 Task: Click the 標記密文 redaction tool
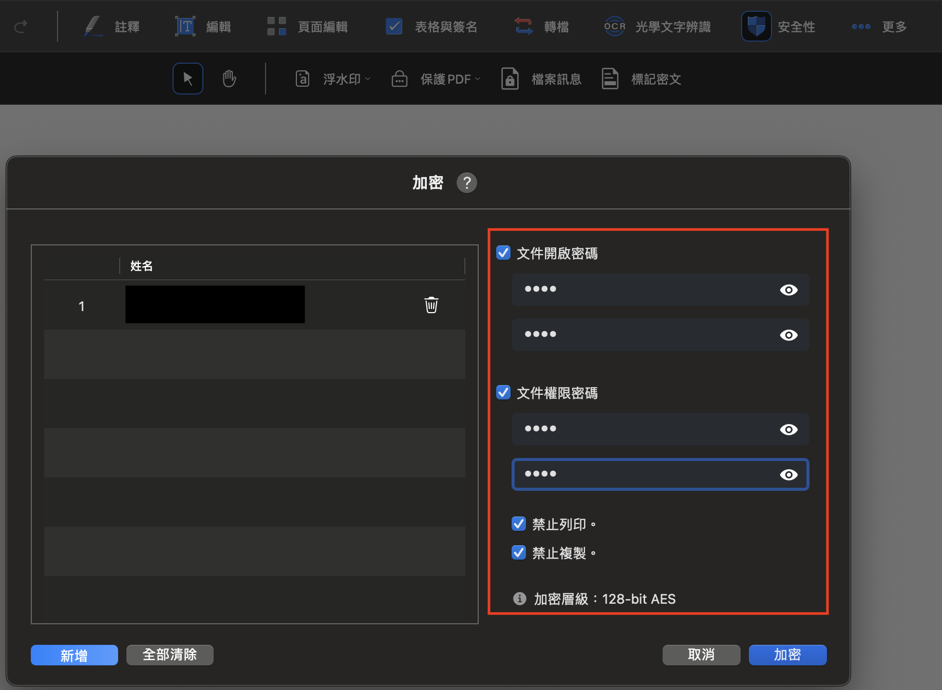[x=642, y=79]
